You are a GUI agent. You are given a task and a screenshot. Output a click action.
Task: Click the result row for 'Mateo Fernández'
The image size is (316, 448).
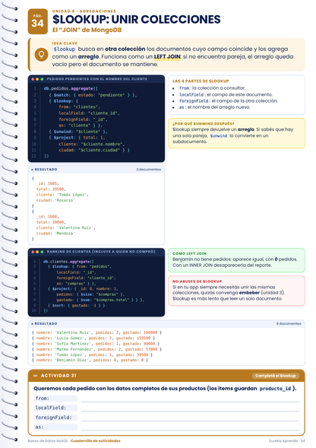pyautogui.click(x=96, y=349)
